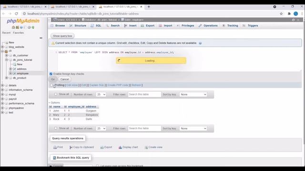Reload the page with browser refresh icon
305x171 pixels.
(16, 14)
